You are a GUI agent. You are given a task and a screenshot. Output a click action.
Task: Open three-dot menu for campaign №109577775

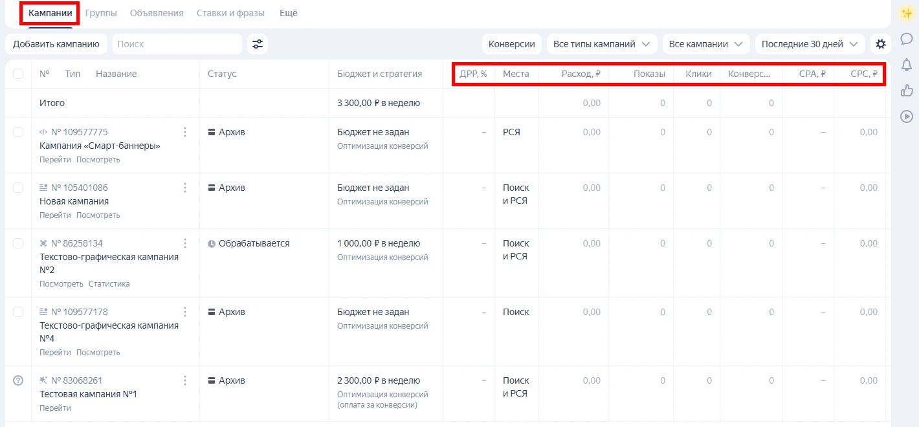(x=185, y=132)
